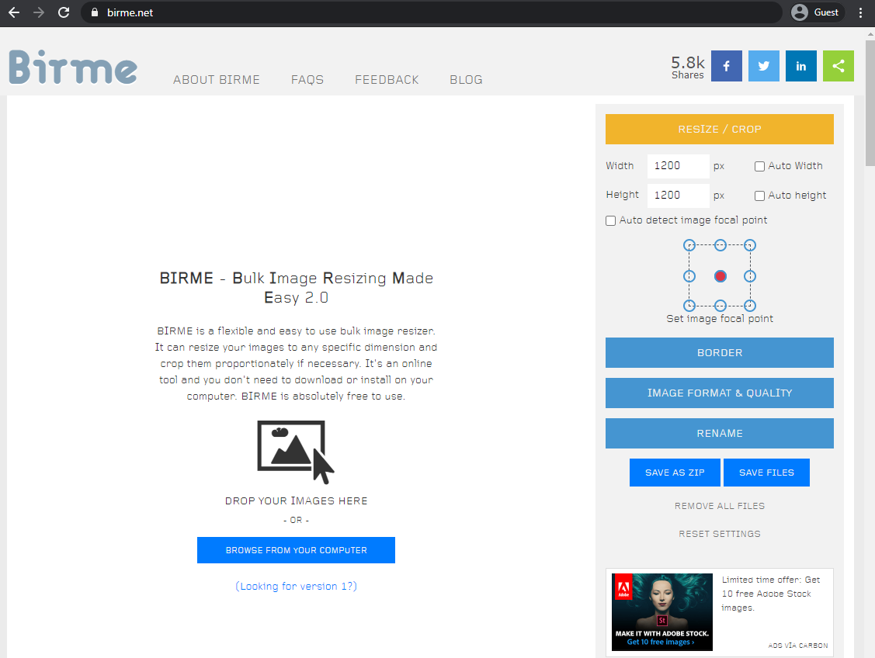Click the Adobe Stock ad image
Viewport: 875px width, 658px height.
click(x=661, y=611)
